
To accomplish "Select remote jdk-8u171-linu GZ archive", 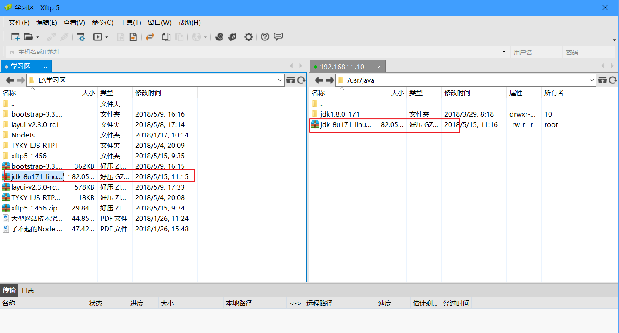I will point(346,124).
